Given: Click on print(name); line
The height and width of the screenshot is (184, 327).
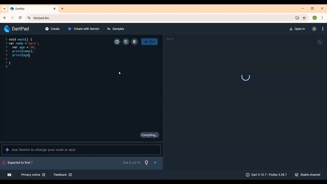Looking at the screenshot, I should coord(23,51).
